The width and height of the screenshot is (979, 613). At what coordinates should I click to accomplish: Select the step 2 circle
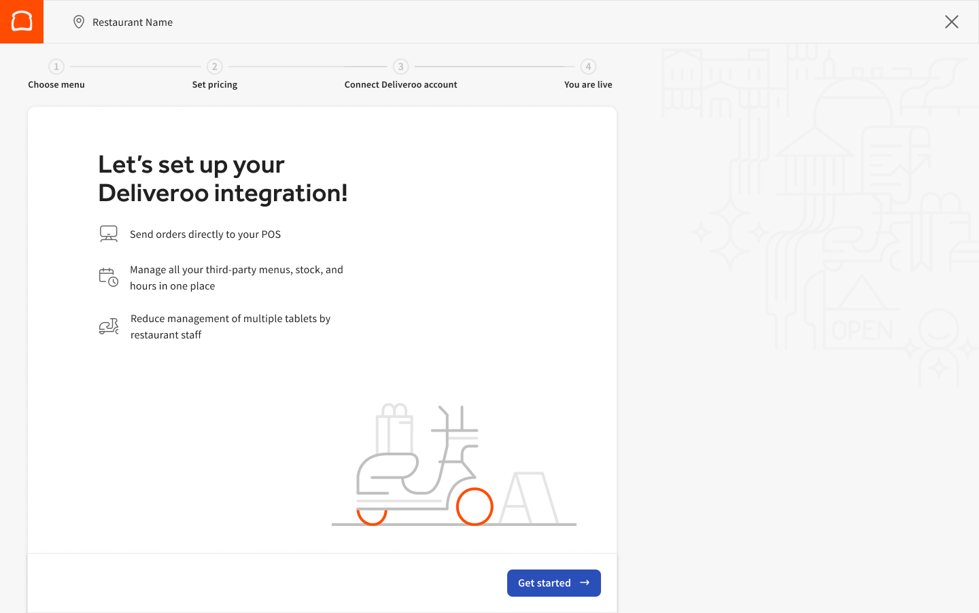(x=215, y=67)
